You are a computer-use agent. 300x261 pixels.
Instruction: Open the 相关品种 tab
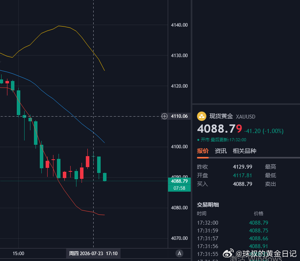[x=244, y=151]
